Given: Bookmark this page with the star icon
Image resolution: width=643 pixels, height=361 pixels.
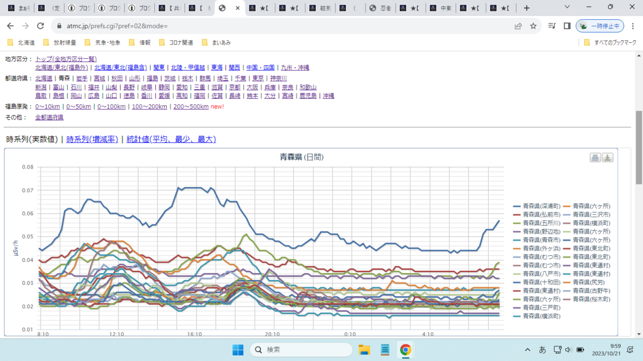Looking at the screenshot, I should click(x=533, y=26).
